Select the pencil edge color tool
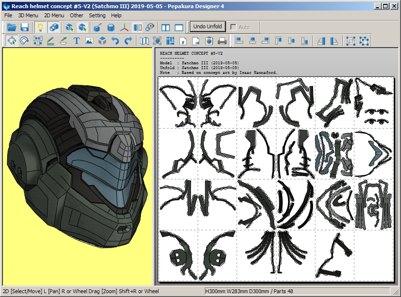401x297 pixels. pos(50,41)
